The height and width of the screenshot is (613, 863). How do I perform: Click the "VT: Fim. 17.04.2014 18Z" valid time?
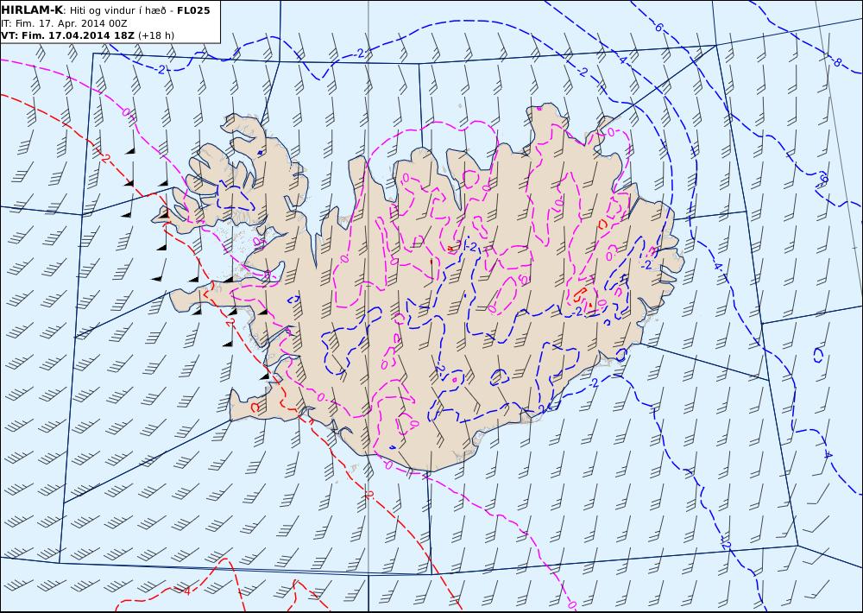coord(67,35)
